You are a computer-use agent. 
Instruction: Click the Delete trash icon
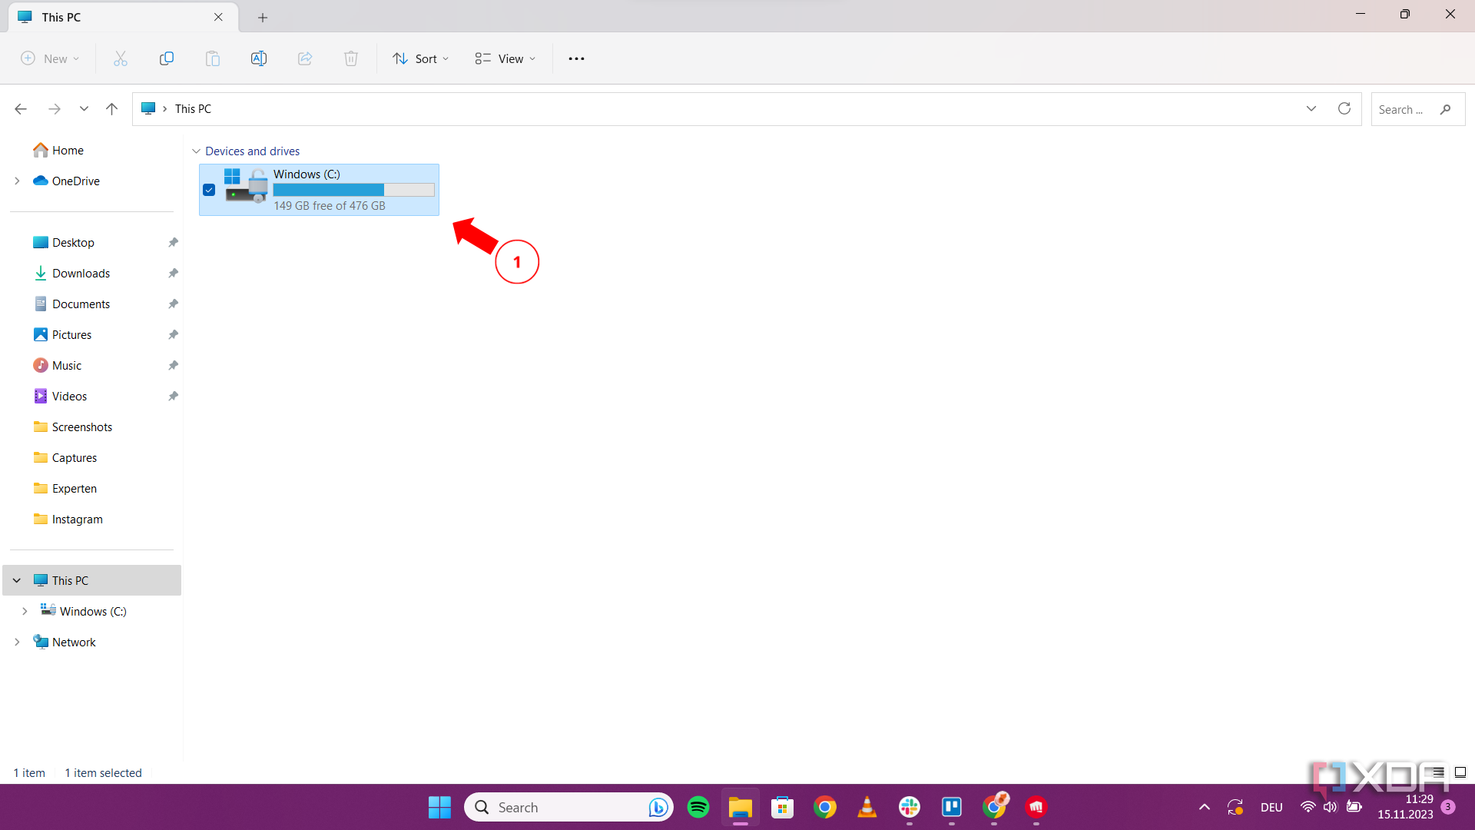pyautogui.click(x=351, y=58)
